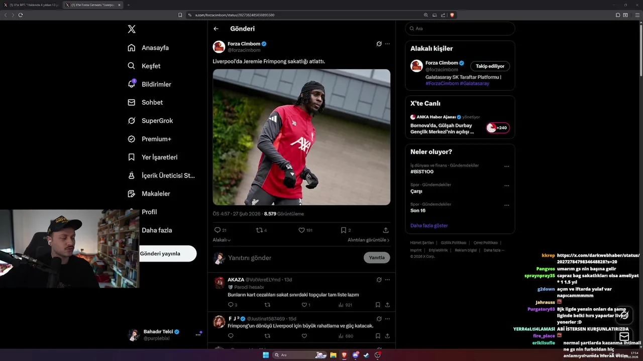
Task: Click Grok icon on main post
Action: click(379, 44)
